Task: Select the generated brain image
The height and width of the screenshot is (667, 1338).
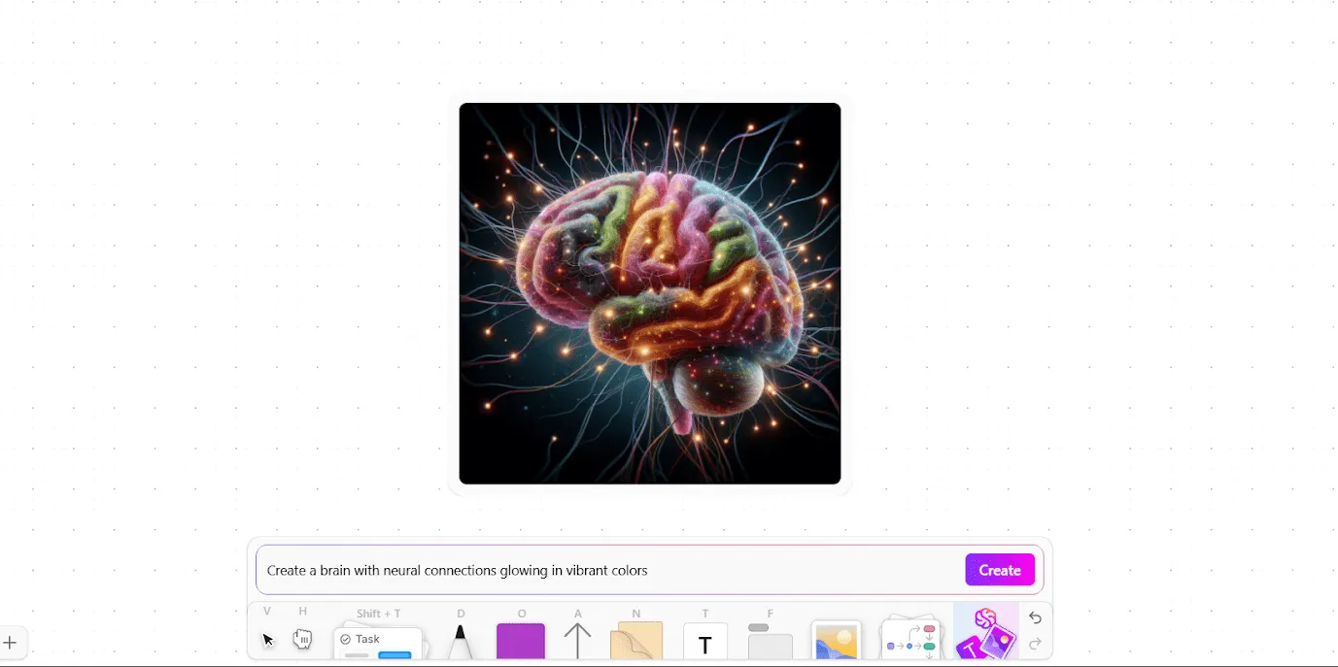Action: 650,293
